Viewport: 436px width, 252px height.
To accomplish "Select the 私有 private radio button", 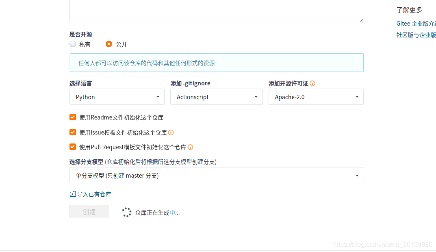I will pyautogui.click(x=73, y=44).
